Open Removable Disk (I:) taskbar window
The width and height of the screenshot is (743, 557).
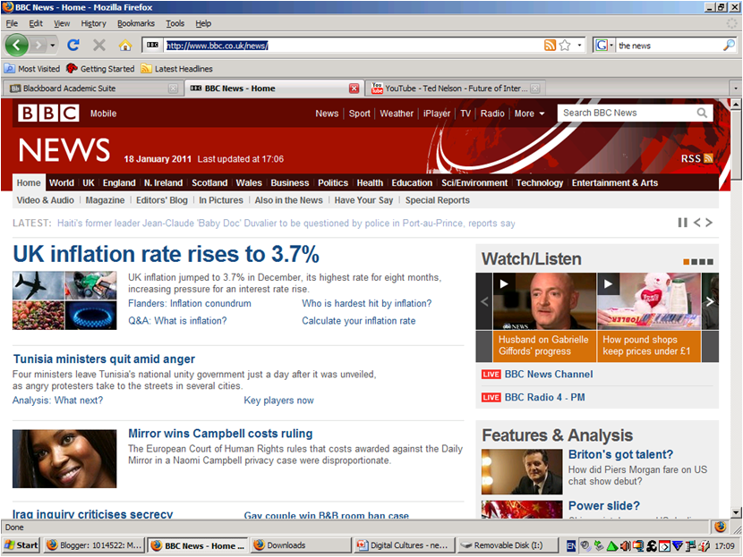point(507,545)
